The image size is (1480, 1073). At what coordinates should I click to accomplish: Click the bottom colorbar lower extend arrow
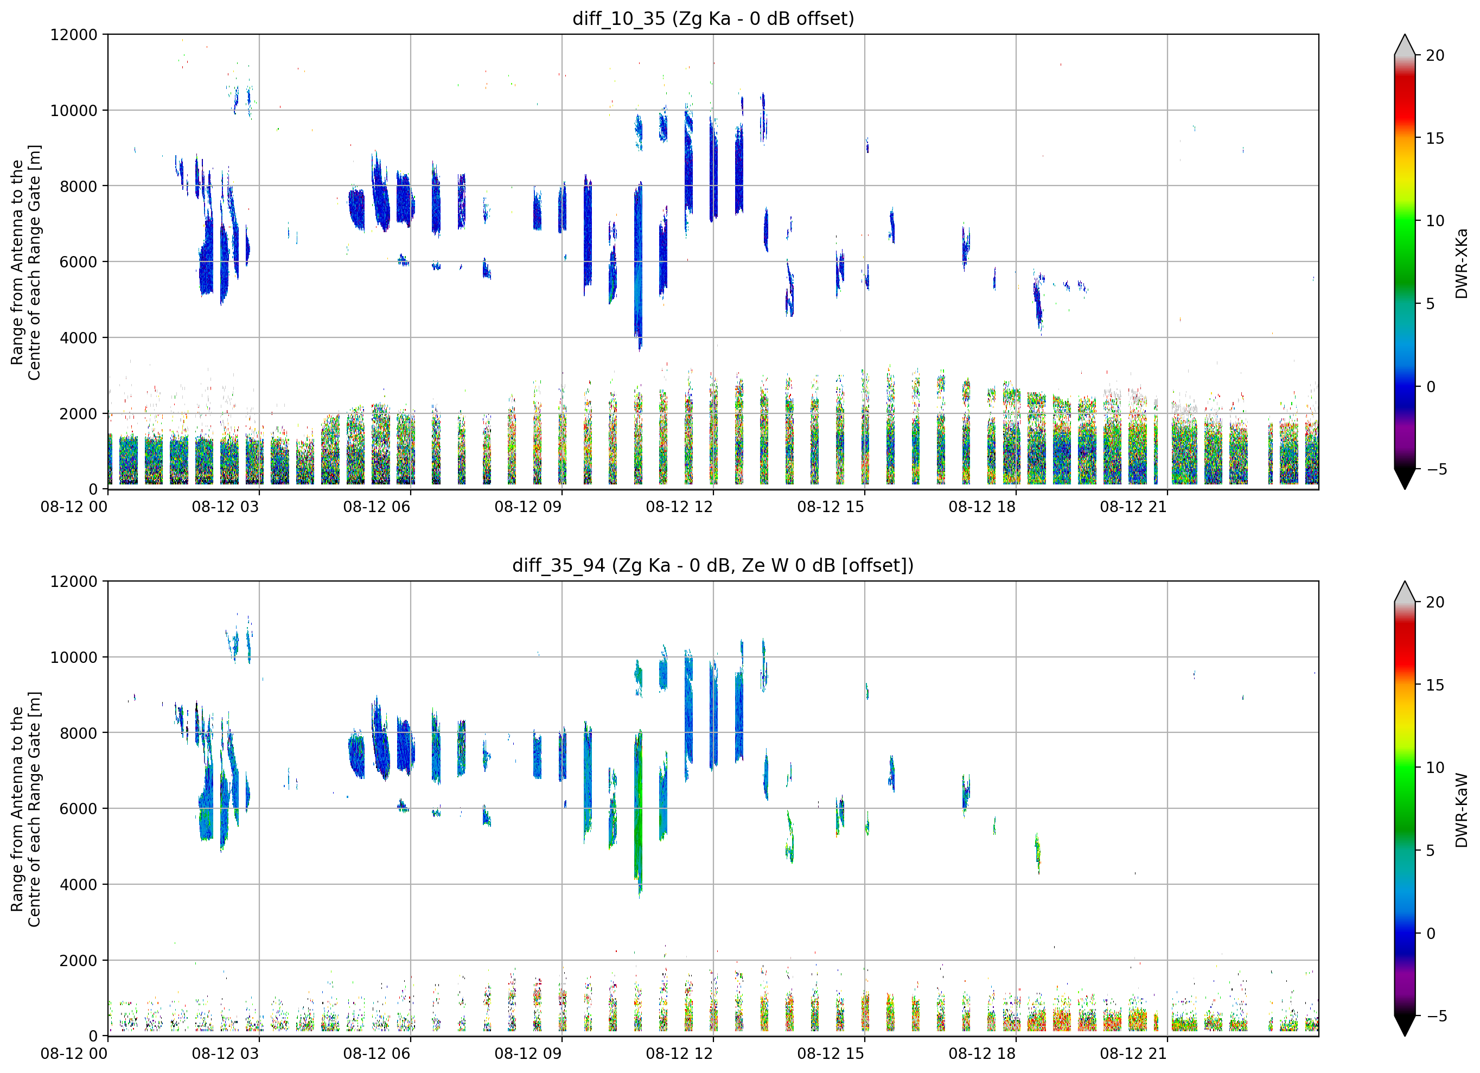[1404, 1025]
